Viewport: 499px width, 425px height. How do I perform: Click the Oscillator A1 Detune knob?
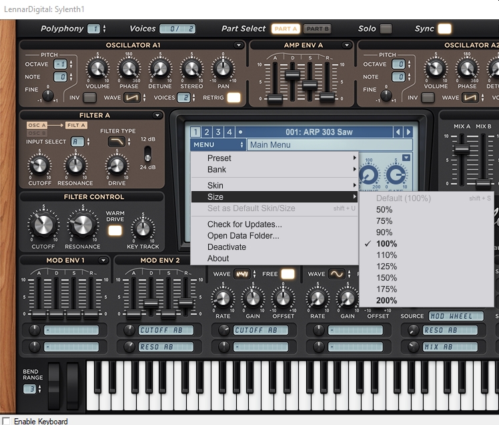click(x=160, y=68)
